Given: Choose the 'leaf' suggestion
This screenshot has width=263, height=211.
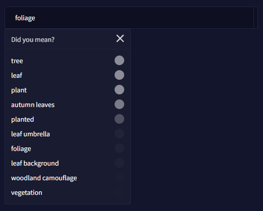Looking at the screenshot, I should tap(17, 75).
